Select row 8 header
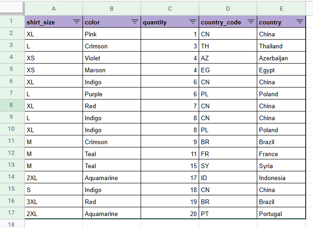The width and height of the screenshot is (313, 228). pos(11,105)
